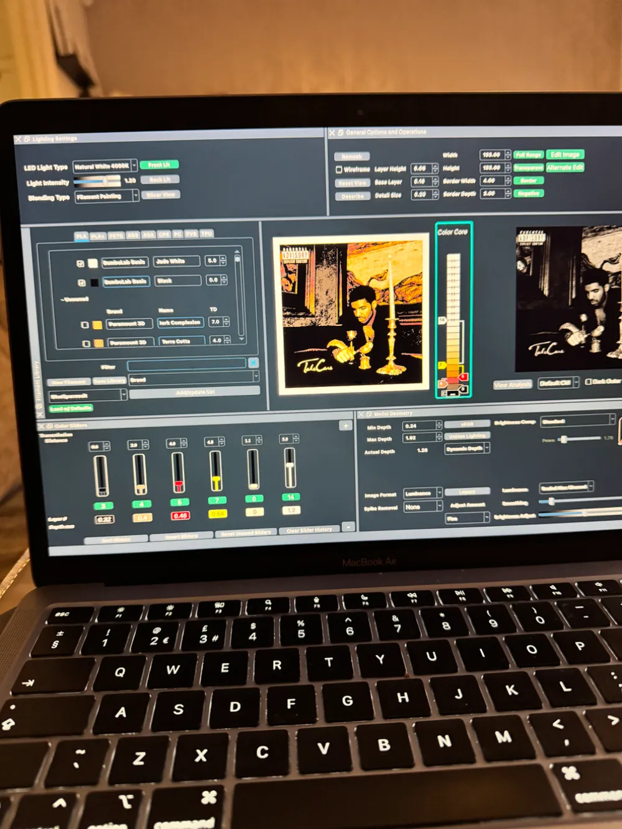Adjust the Black filament TD stepper
The width and height of the screenshot is (622, 829).
pos(223,280)
